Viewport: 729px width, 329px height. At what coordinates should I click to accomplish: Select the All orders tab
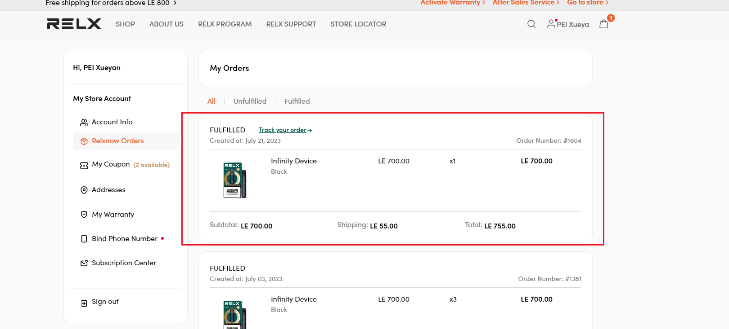coord(211,101)
